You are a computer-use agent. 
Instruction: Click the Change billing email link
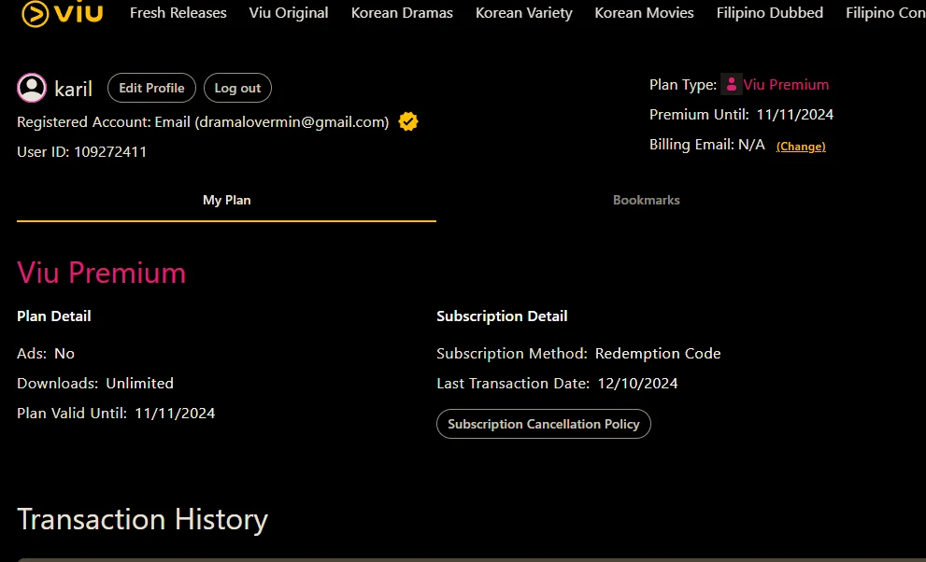pyautogui.click(x=801, y=147)
